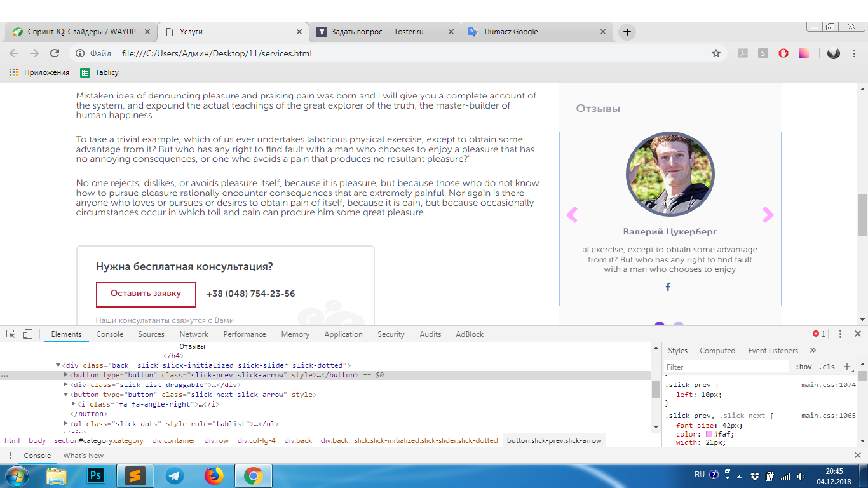Open the Chrome three-dot menu
This screenshot has width=868, height=488.
(855, 53)
